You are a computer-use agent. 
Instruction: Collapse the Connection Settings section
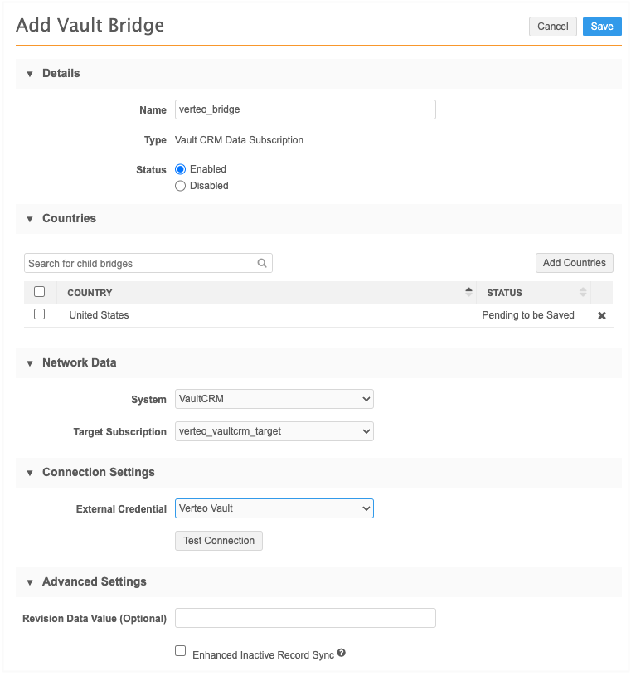30,473
